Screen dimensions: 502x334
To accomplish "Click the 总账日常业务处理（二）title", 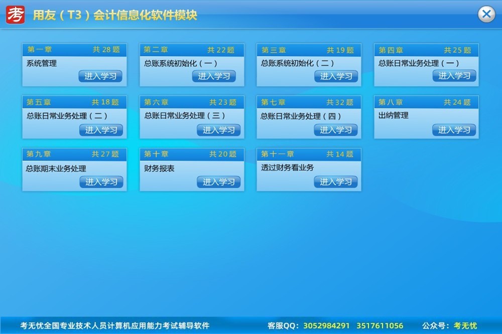I will point(67,116).
